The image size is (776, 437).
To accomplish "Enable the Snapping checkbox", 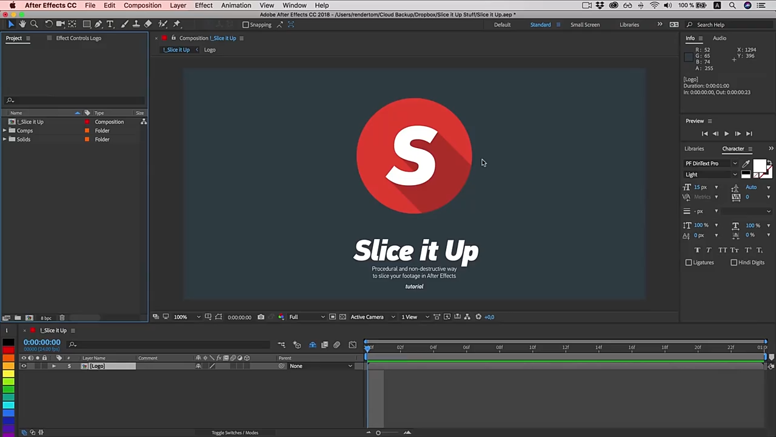I will click(x=246, y=25).
